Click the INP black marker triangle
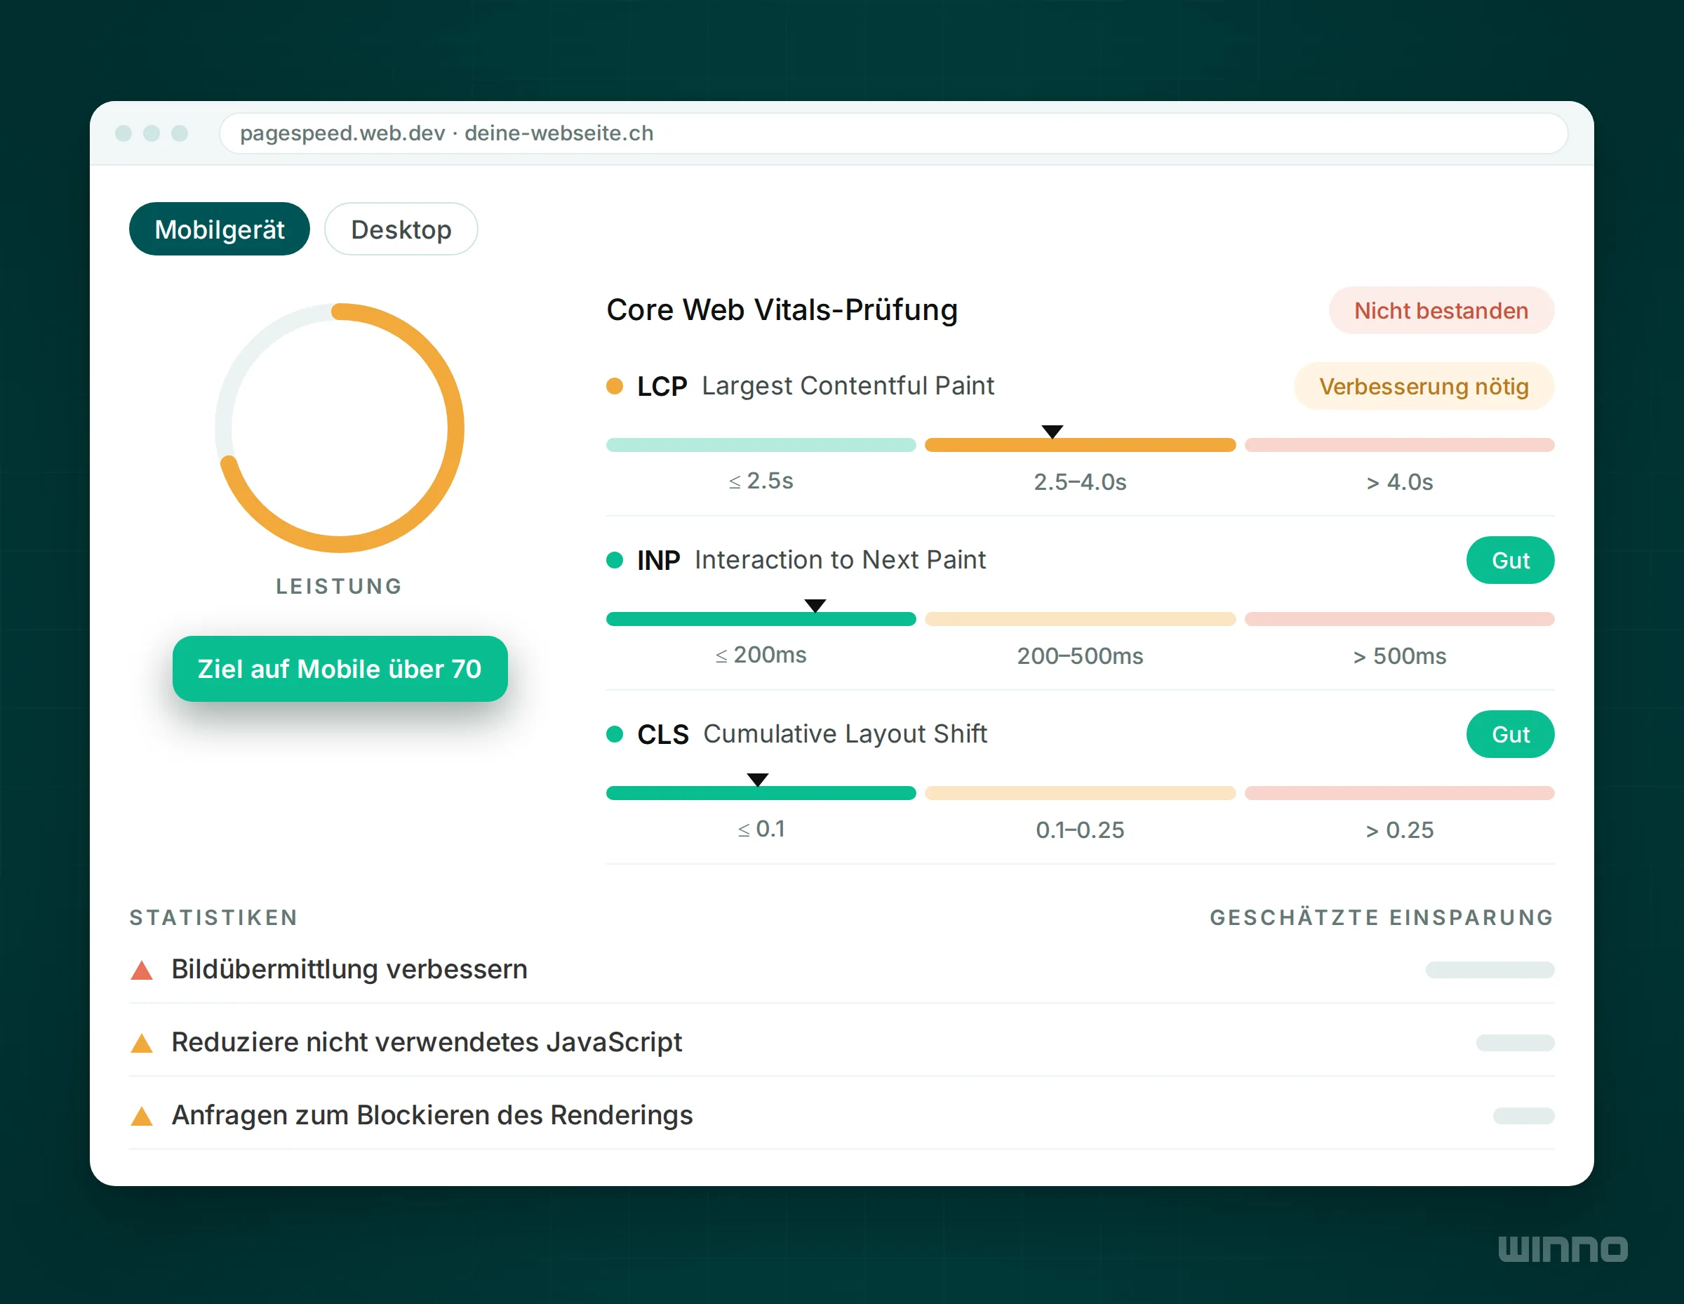 pos(815,606)
